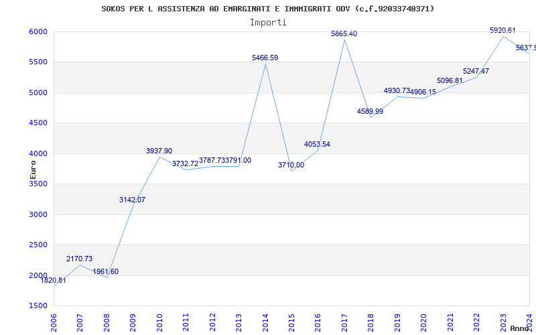The width and height of the screenshot is (536, 335).
Task: Select the 5096.81 data label
Action: coord(450,80)
